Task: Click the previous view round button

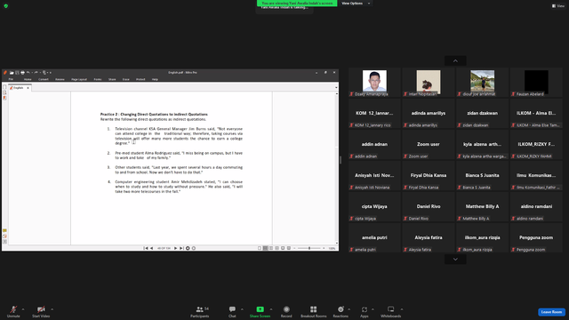Action: (188, 248)
